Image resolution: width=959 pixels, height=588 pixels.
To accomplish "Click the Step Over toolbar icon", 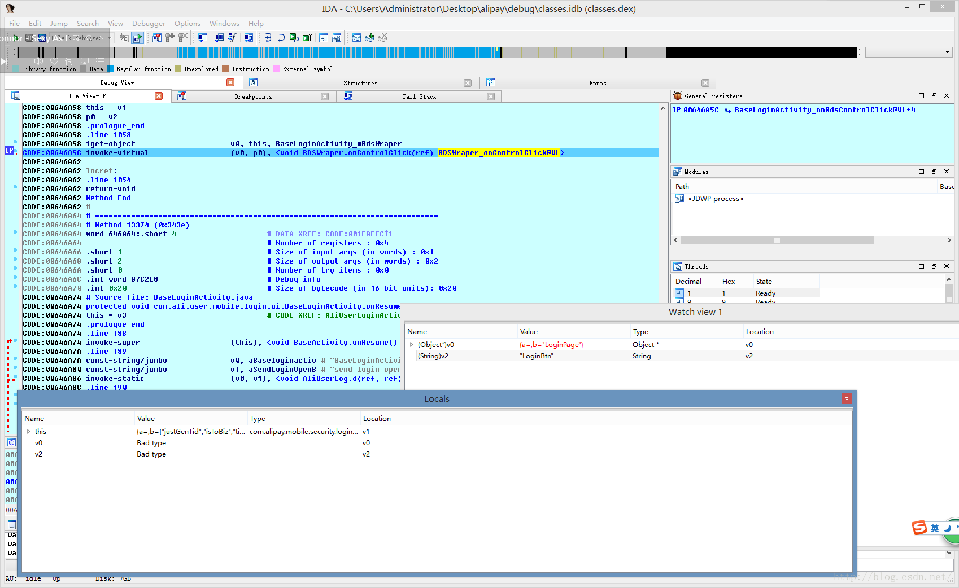I will (281, 38).
